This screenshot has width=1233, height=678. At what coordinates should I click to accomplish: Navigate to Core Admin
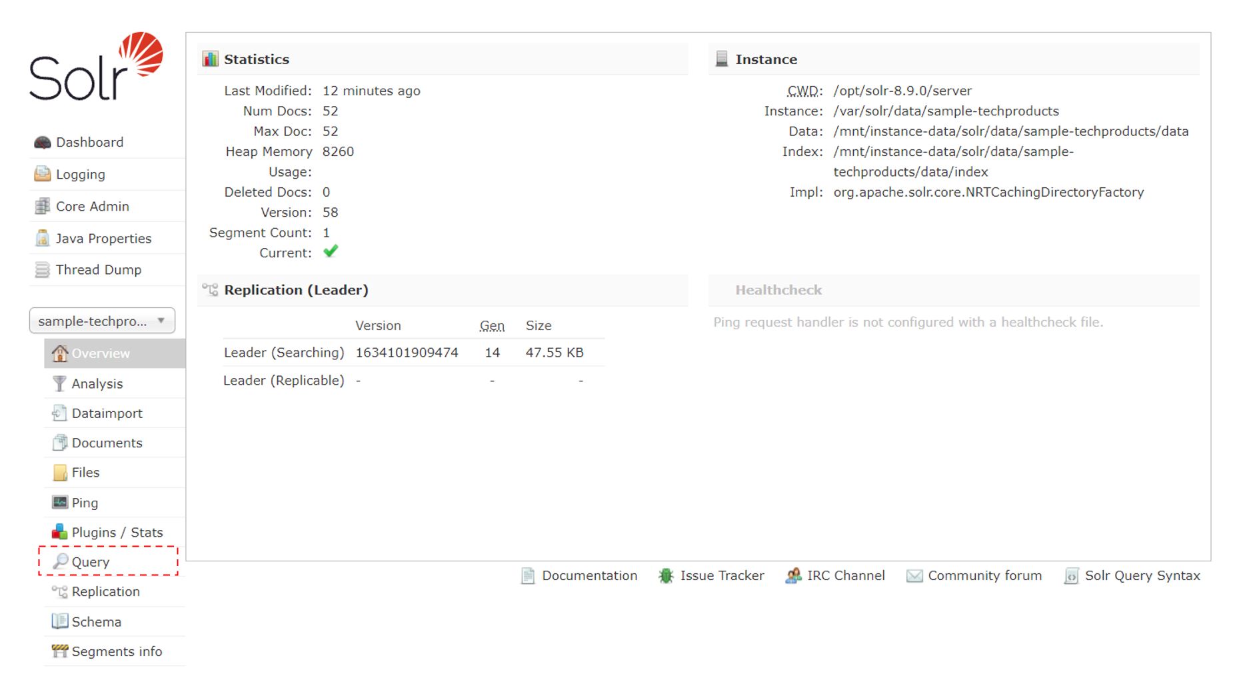click(92, 207)
